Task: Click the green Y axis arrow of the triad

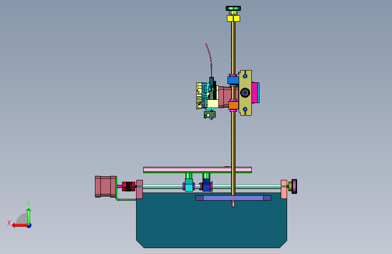Action: (29, 216)
